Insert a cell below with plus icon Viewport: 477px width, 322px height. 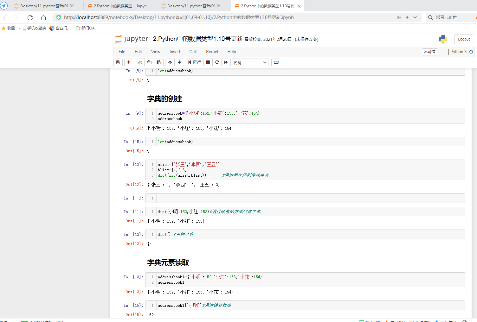(x=129, y=62)
